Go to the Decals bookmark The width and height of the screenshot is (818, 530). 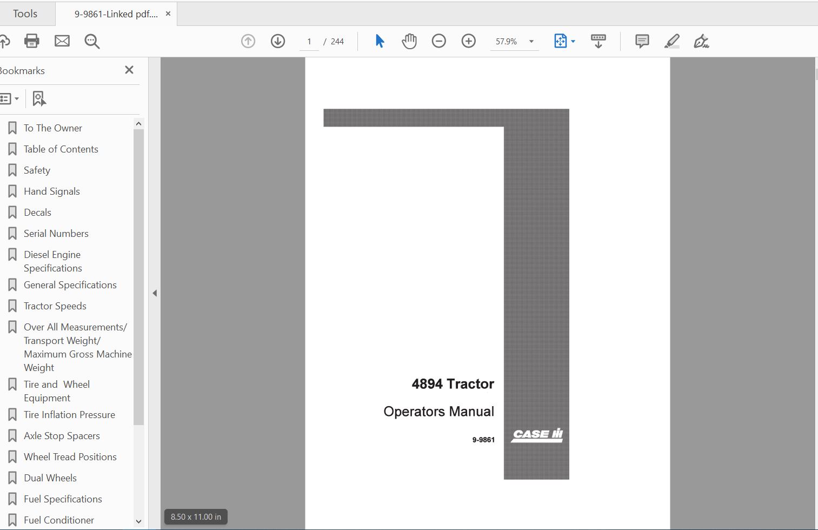(37, 213)
